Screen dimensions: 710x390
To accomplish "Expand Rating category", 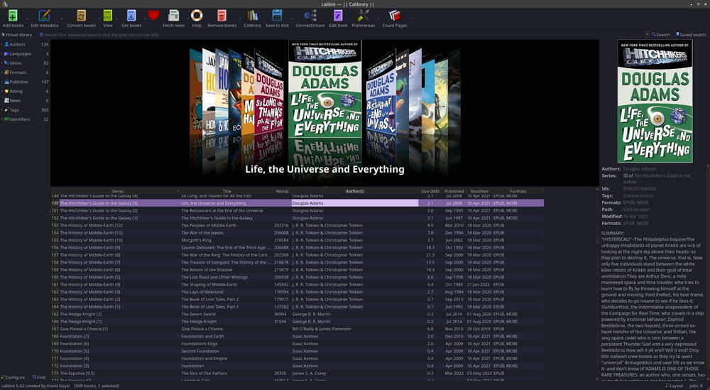I will pyautogui.click(x=2, y=91).
